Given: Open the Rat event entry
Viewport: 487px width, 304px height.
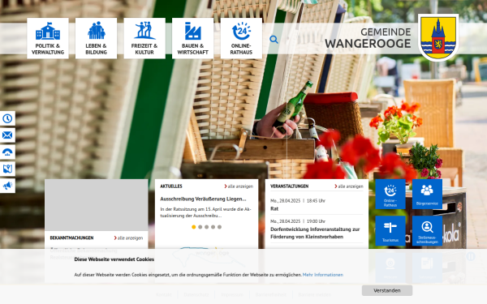Looking at the screenshot, I should (274, 209).
